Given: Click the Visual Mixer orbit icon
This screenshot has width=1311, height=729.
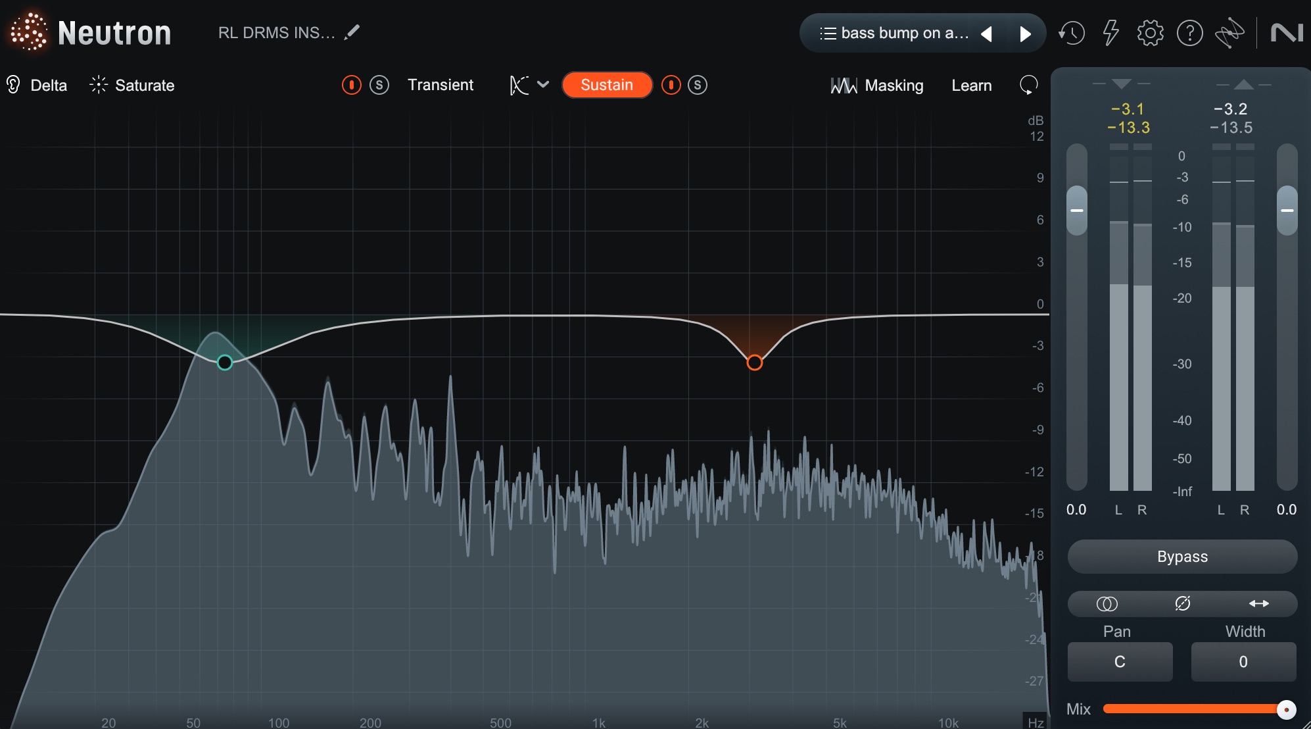Looking at the screenshot, I should click(x=1229, y=33).
